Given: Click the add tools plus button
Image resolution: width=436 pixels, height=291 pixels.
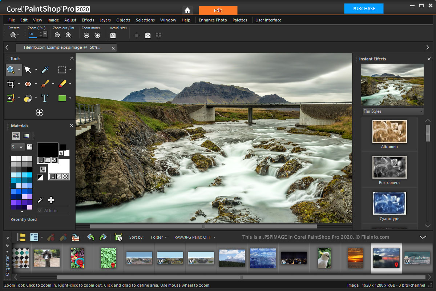Looking at the screenshot, I should coord(40,112).
